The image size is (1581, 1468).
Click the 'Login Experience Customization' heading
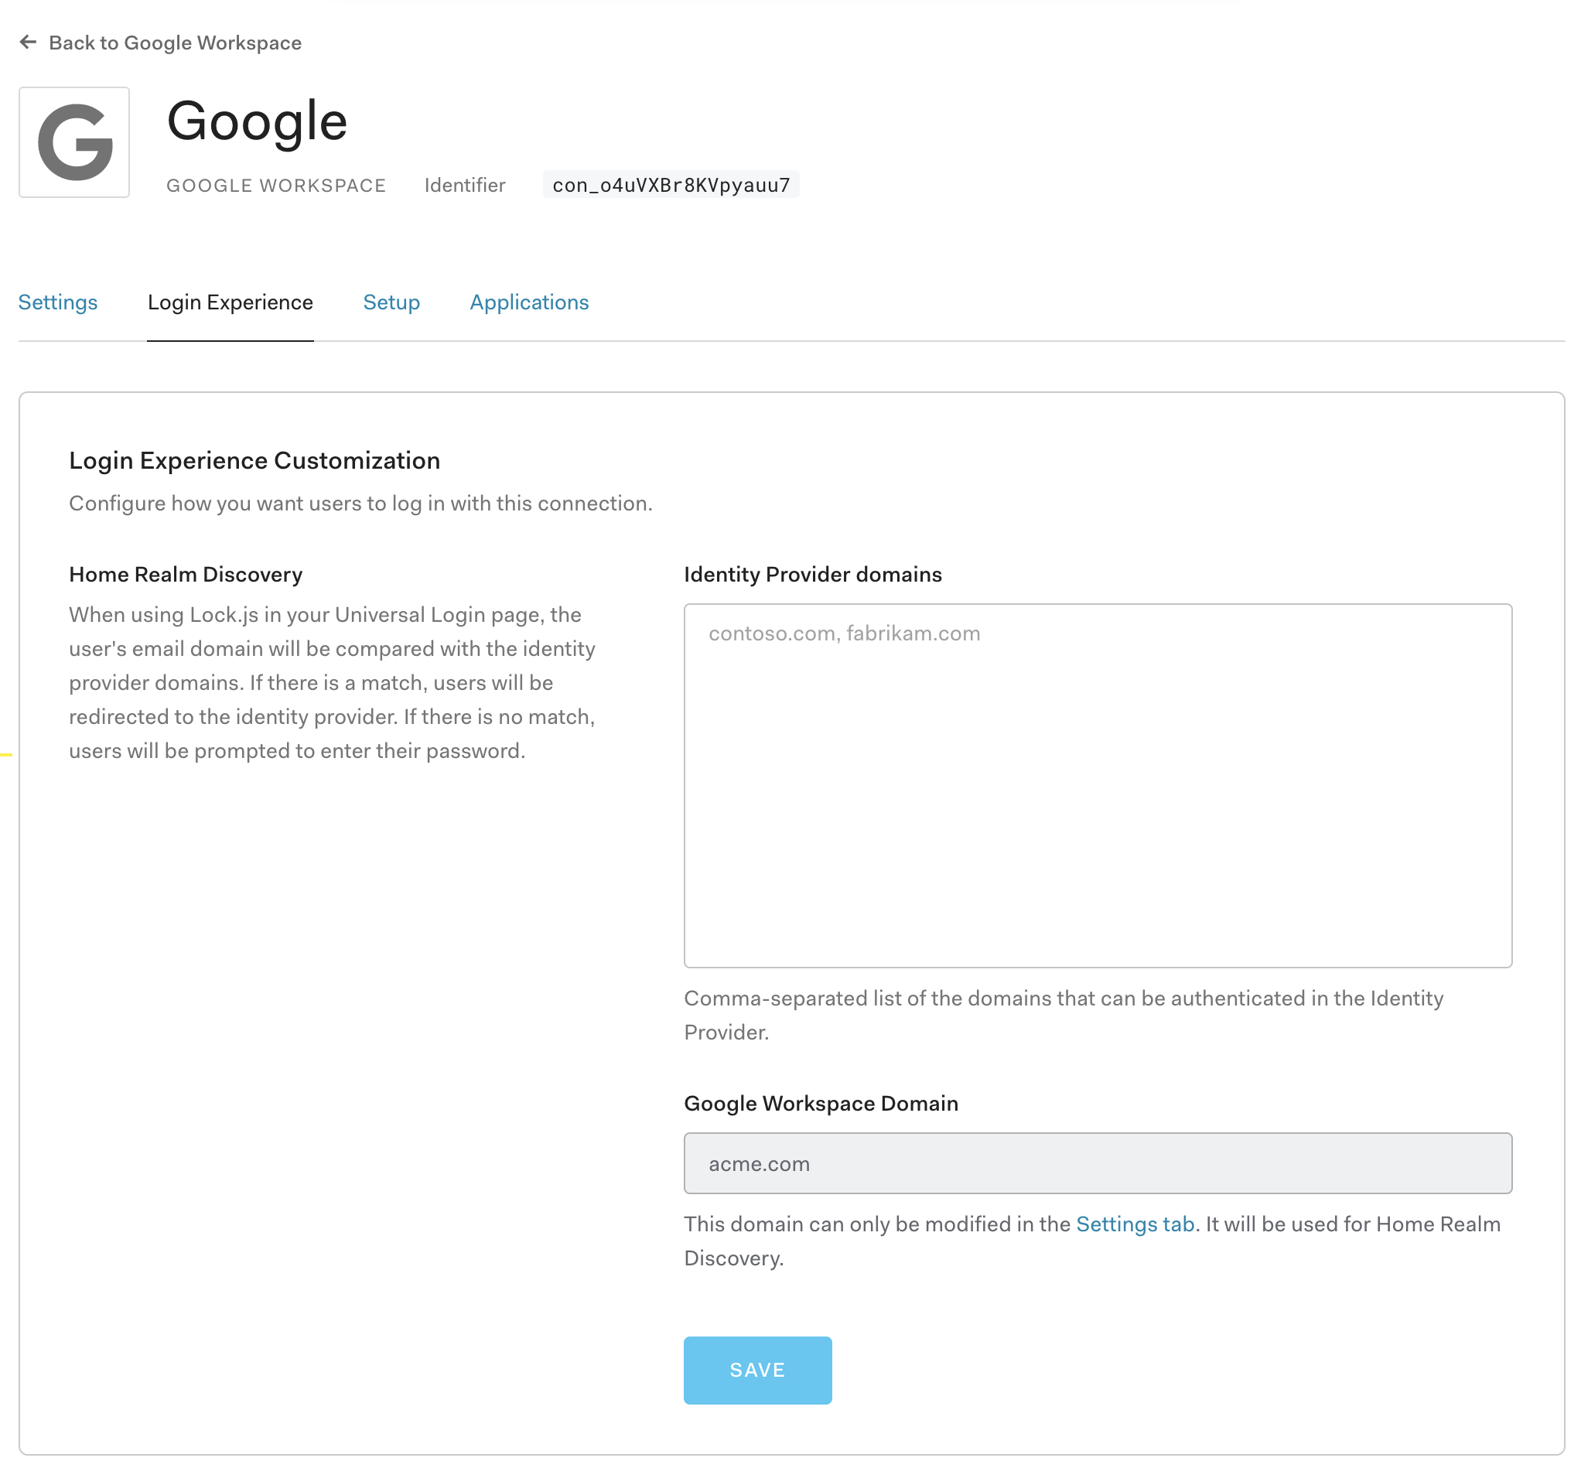254,461
